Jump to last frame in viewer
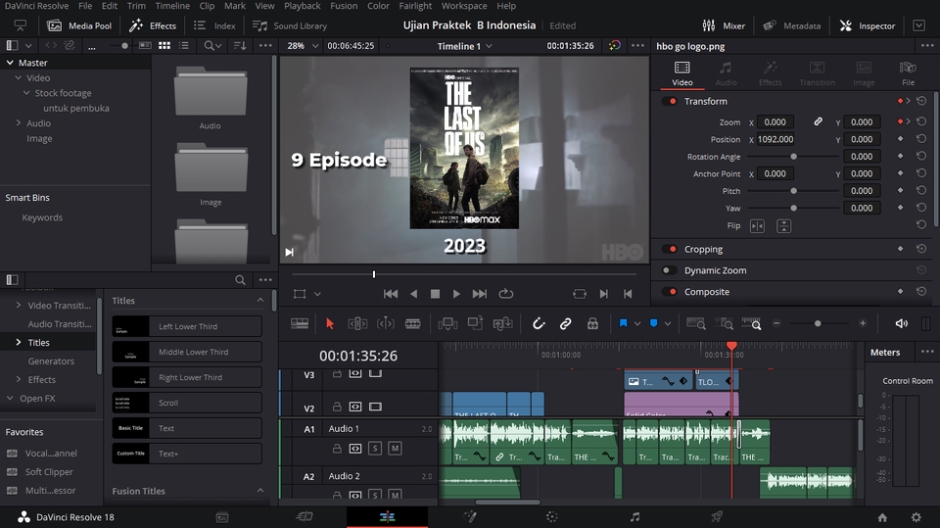Image resolution: width=940 pixels, height=528 pixels. pyautogui.click(x=479, y=294)
